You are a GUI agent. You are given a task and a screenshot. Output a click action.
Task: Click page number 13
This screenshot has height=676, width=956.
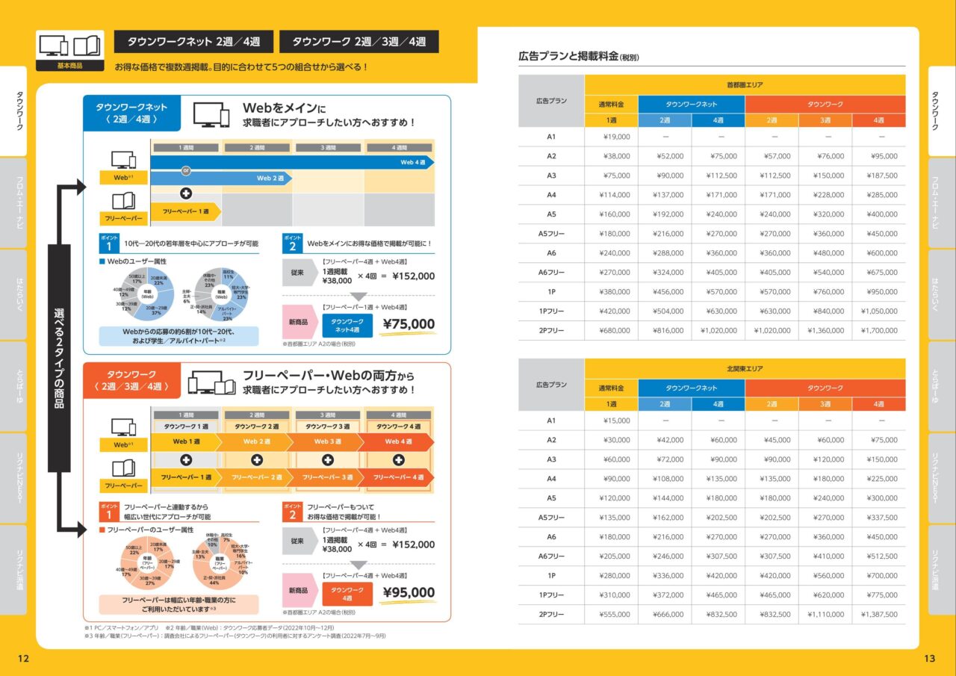pos(930,659)
